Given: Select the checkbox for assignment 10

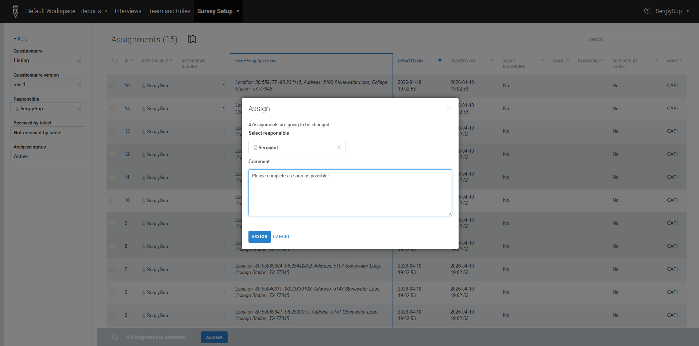Looking at the screenshot, I should [x=113, y=200].
